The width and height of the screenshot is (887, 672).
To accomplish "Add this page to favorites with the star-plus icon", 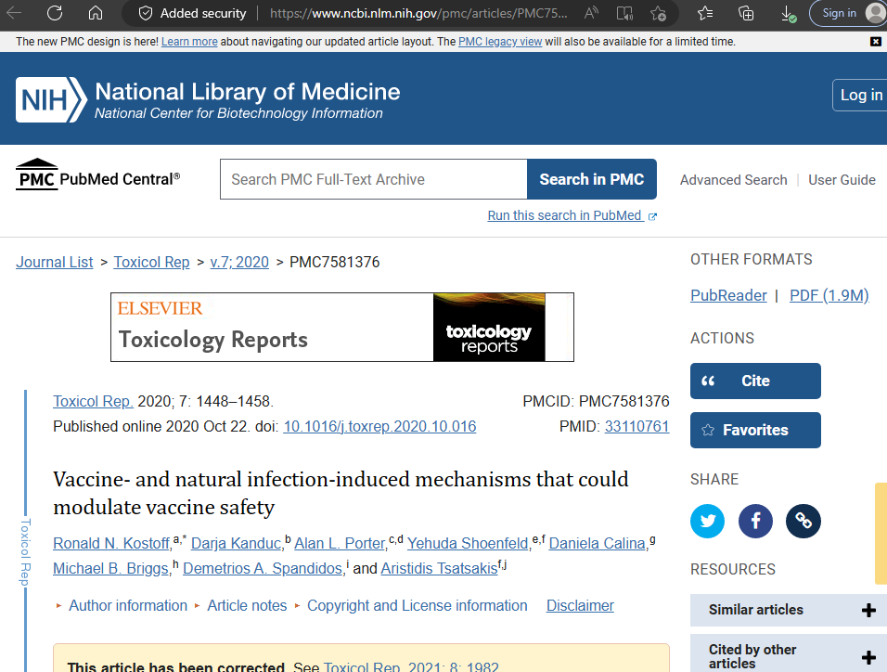I will click(658, 13).
